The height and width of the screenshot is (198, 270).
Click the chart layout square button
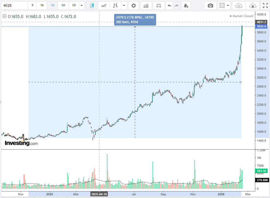tap(222, 5)
